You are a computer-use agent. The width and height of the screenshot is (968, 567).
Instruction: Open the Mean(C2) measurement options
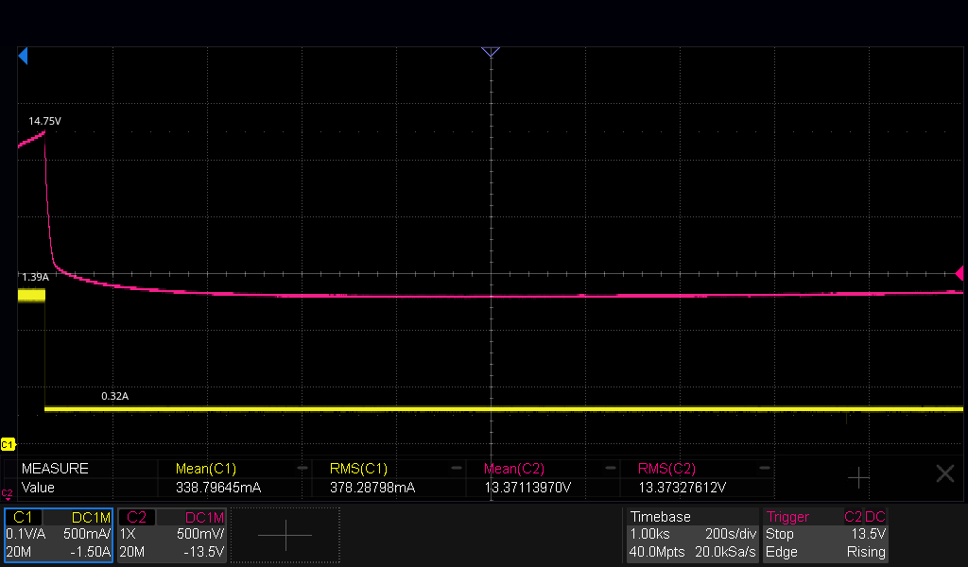coord(514,469)
